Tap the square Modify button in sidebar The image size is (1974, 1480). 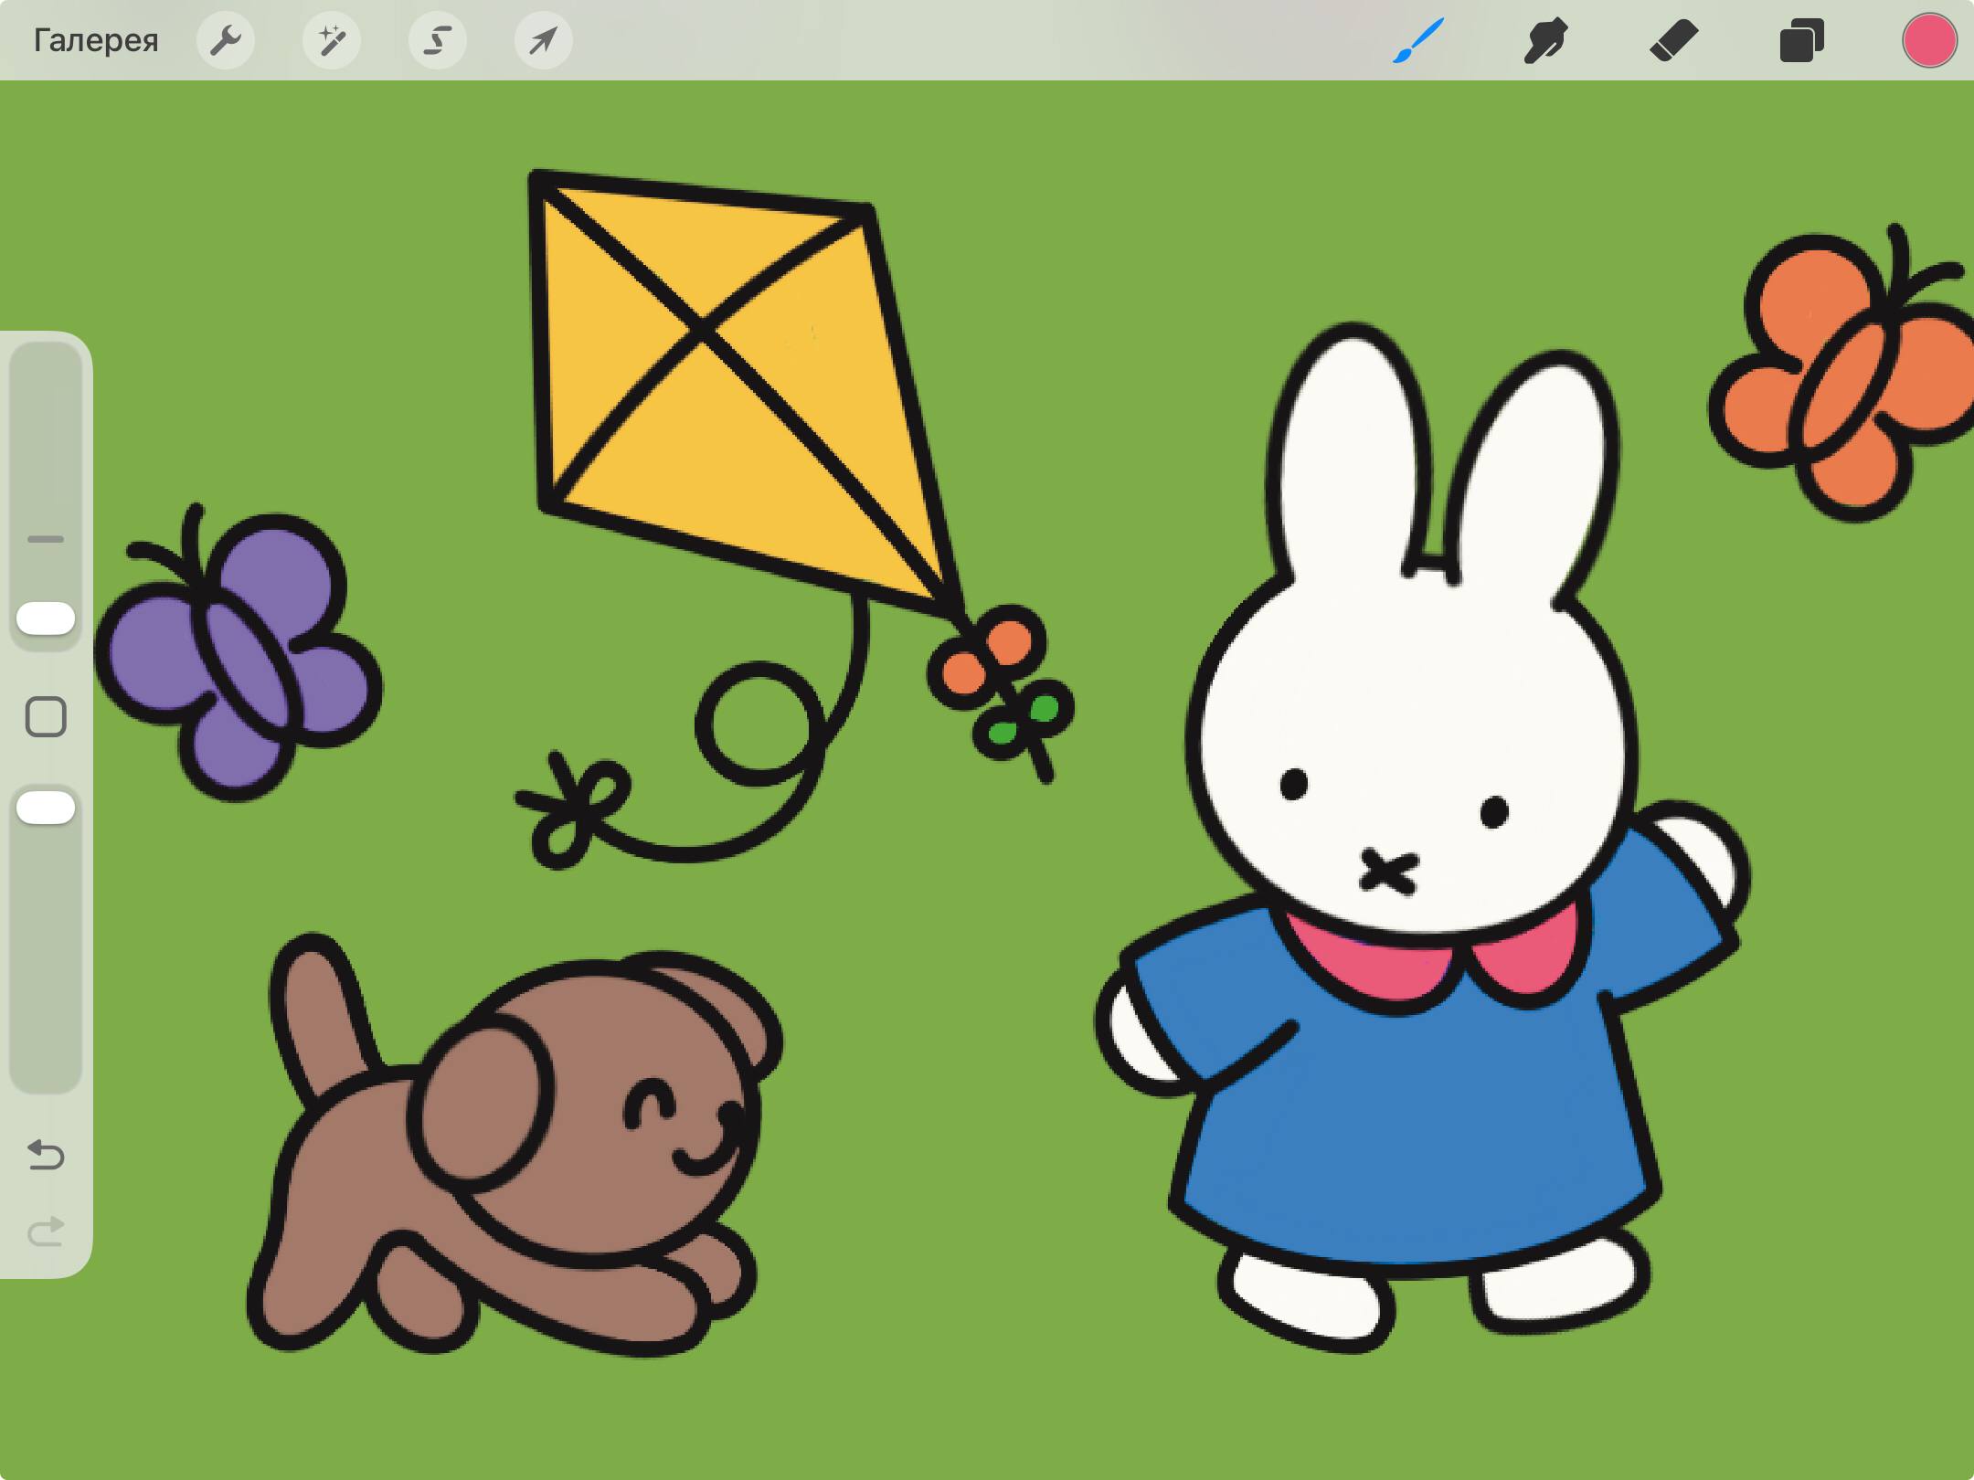(x=46, y=717)
